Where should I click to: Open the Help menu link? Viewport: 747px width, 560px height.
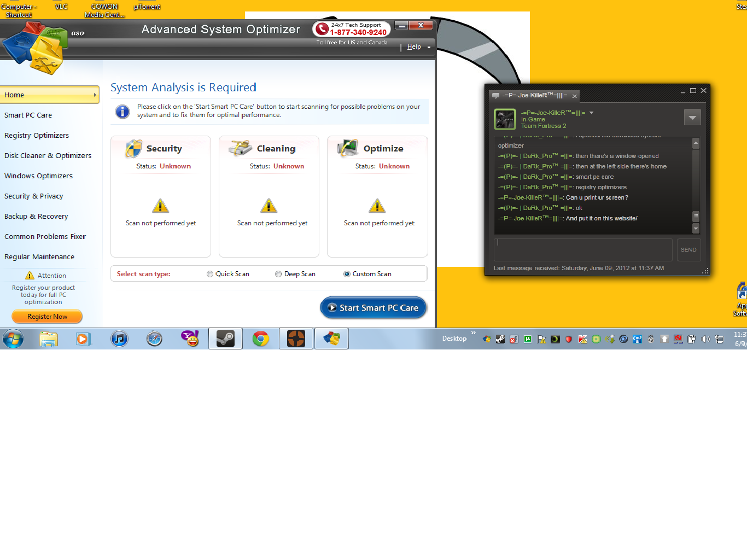[x=414, y=47]
